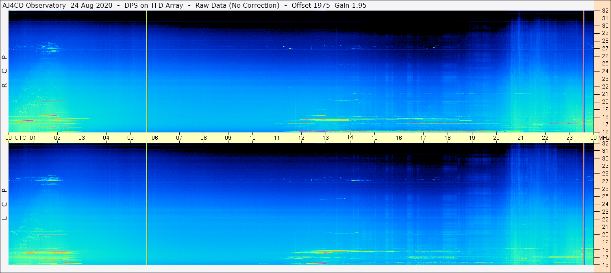Click the "L C P" panel label
The image size is (611, 273).
pyautogui.click(x=5, y=204)
